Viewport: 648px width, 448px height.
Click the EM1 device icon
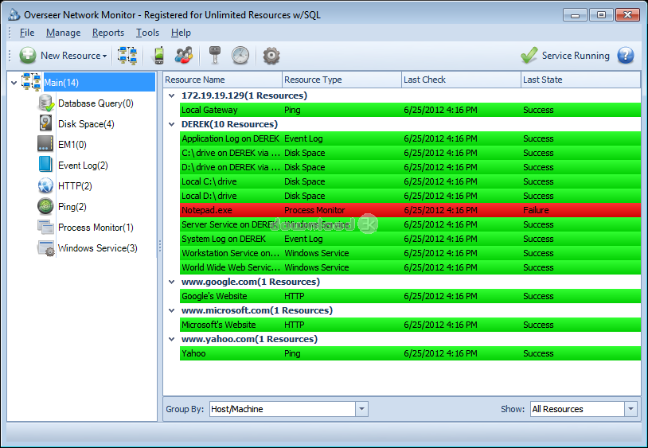pos(45,144)
